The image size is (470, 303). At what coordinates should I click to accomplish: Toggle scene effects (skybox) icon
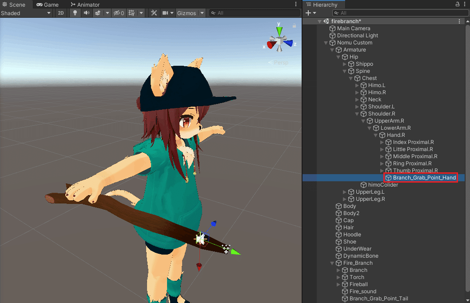pyautogui.click(x=97, y=13)
